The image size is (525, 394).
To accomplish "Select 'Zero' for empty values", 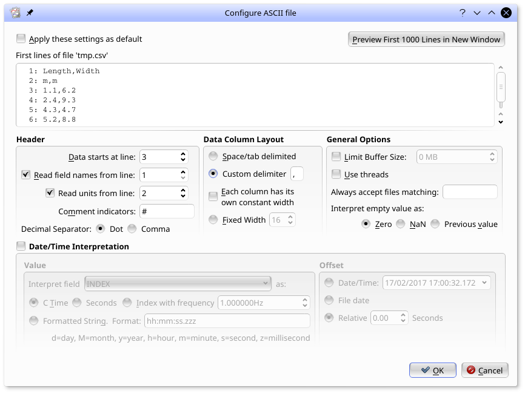I will [x=366, y=224].
